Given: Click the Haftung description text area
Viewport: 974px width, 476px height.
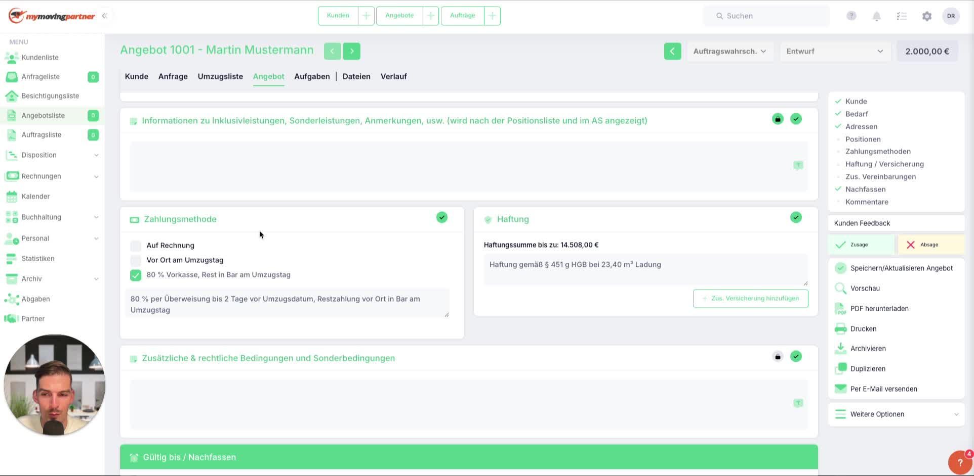Looking at the screenshot, I should pos(646,270).
